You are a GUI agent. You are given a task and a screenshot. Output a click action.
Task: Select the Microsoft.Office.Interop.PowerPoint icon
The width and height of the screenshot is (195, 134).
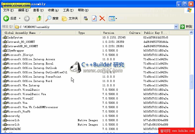click(5, 77)
